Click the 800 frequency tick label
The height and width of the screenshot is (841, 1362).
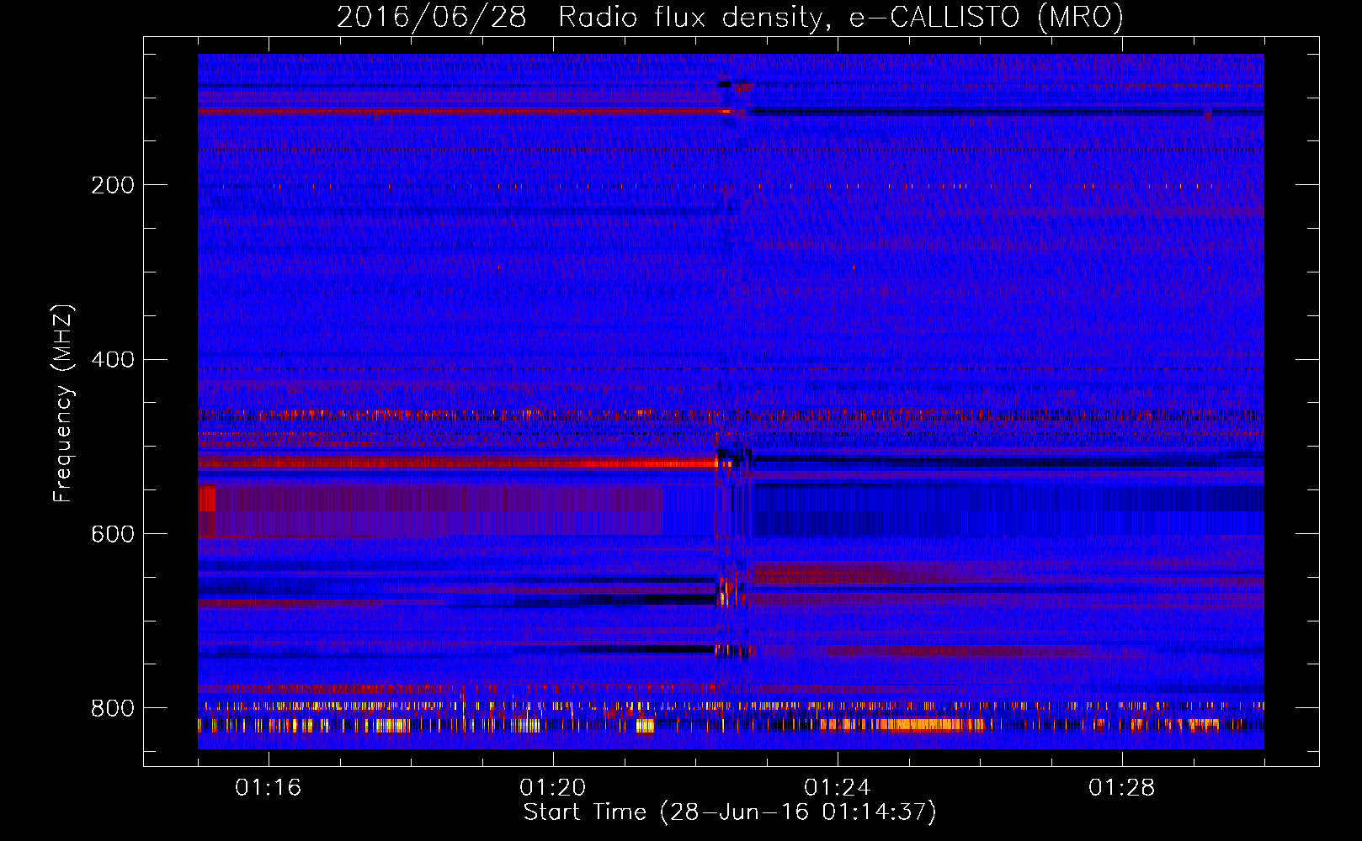[x=113, y=708]
